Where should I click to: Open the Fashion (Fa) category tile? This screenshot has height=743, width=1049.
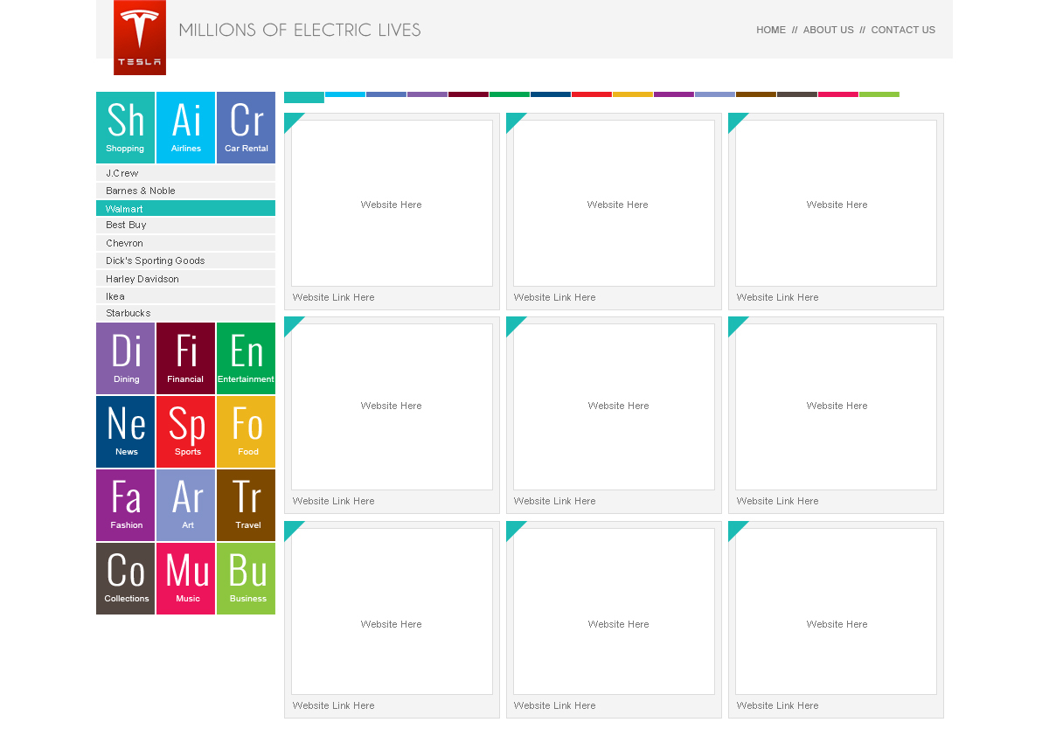click(125, 505)
